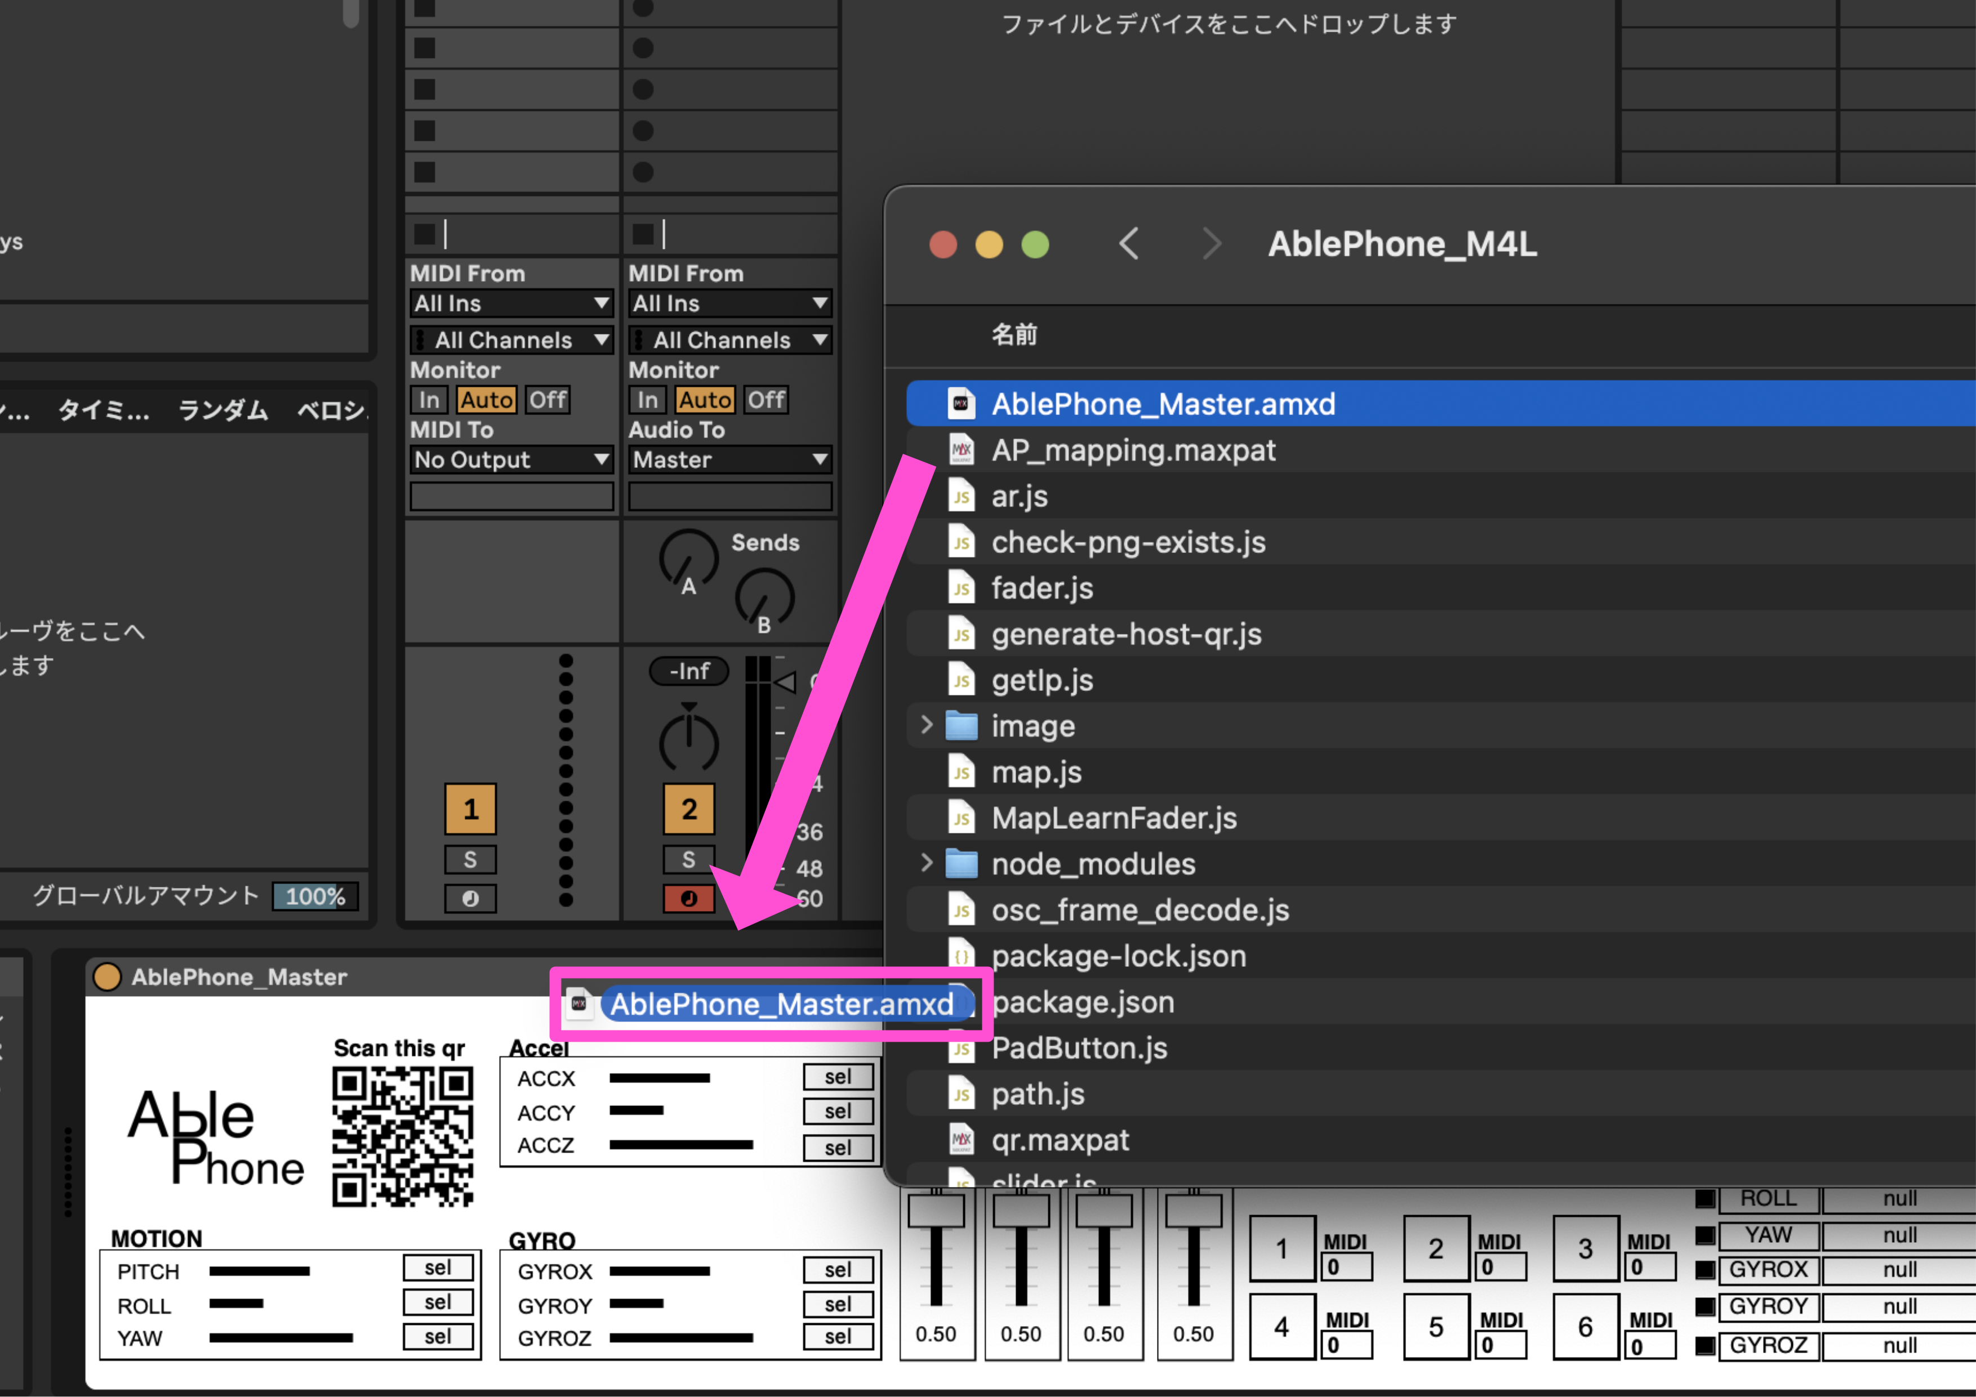Screen dimensions: 1976x1397
Task: Arm track 1 for recording
Action: click(470, 898)
